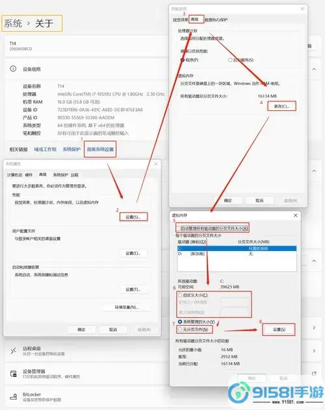Click 设置(T) under 启动和故障恢复
The width and height of the screenshot is (325, 410).
pyautogui.click(x=133, y=289)
